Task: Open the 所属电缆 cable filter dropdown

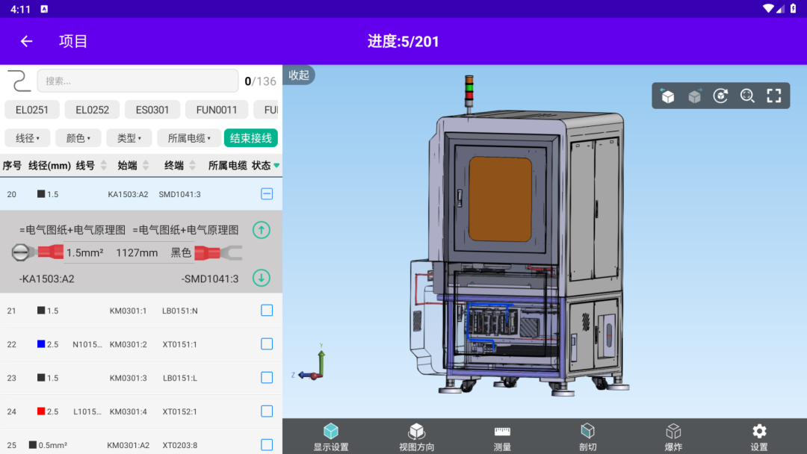Action: [x=189, y=138]
